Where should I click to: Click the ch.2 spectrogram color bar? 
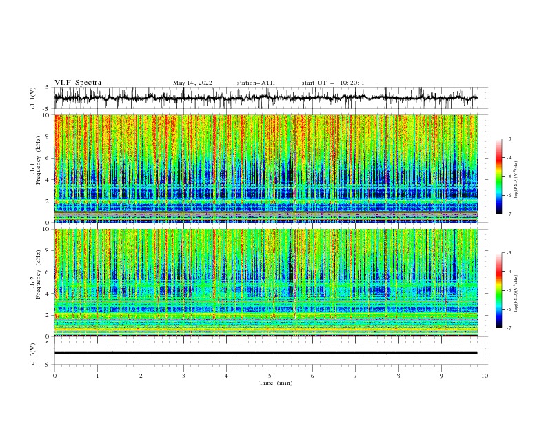[499, 290]
